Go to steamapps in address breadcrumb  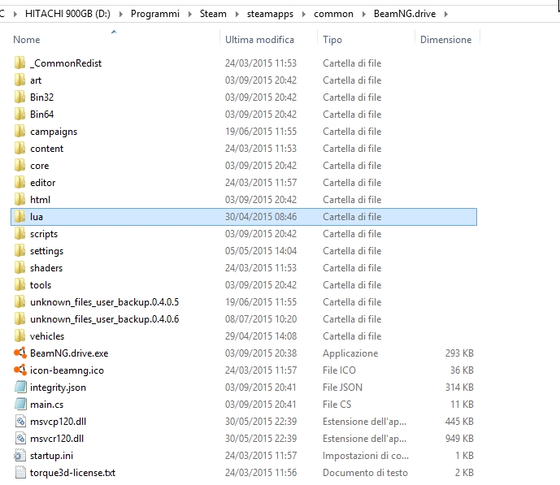[x=270, y=14]
